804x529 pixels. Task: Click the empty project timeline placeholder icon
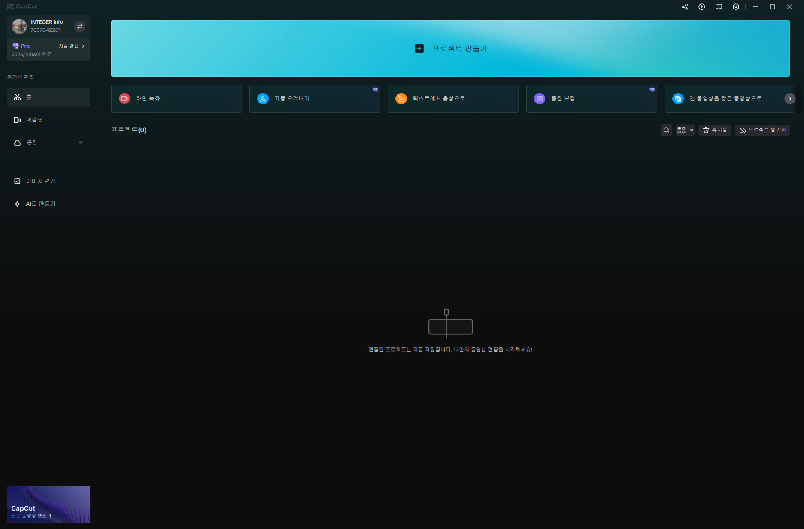tap(451, 323)
